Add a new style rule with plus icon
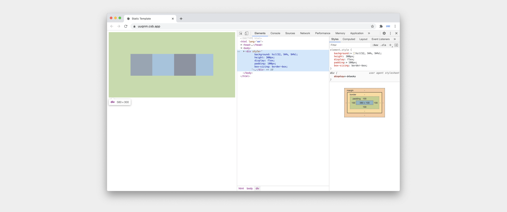 [390, 45]
